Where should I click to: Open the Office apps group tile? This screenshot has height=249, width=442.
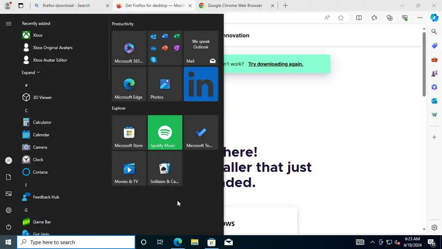point(165,48)
